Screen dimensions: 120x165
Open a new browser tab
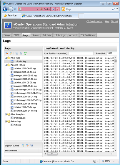click(x=81, y=16)
